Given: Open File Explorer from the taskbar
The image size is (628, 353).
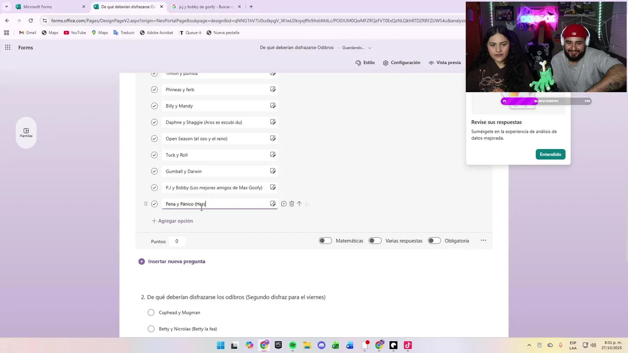Looking at the screenshot, I should [307, 345].
